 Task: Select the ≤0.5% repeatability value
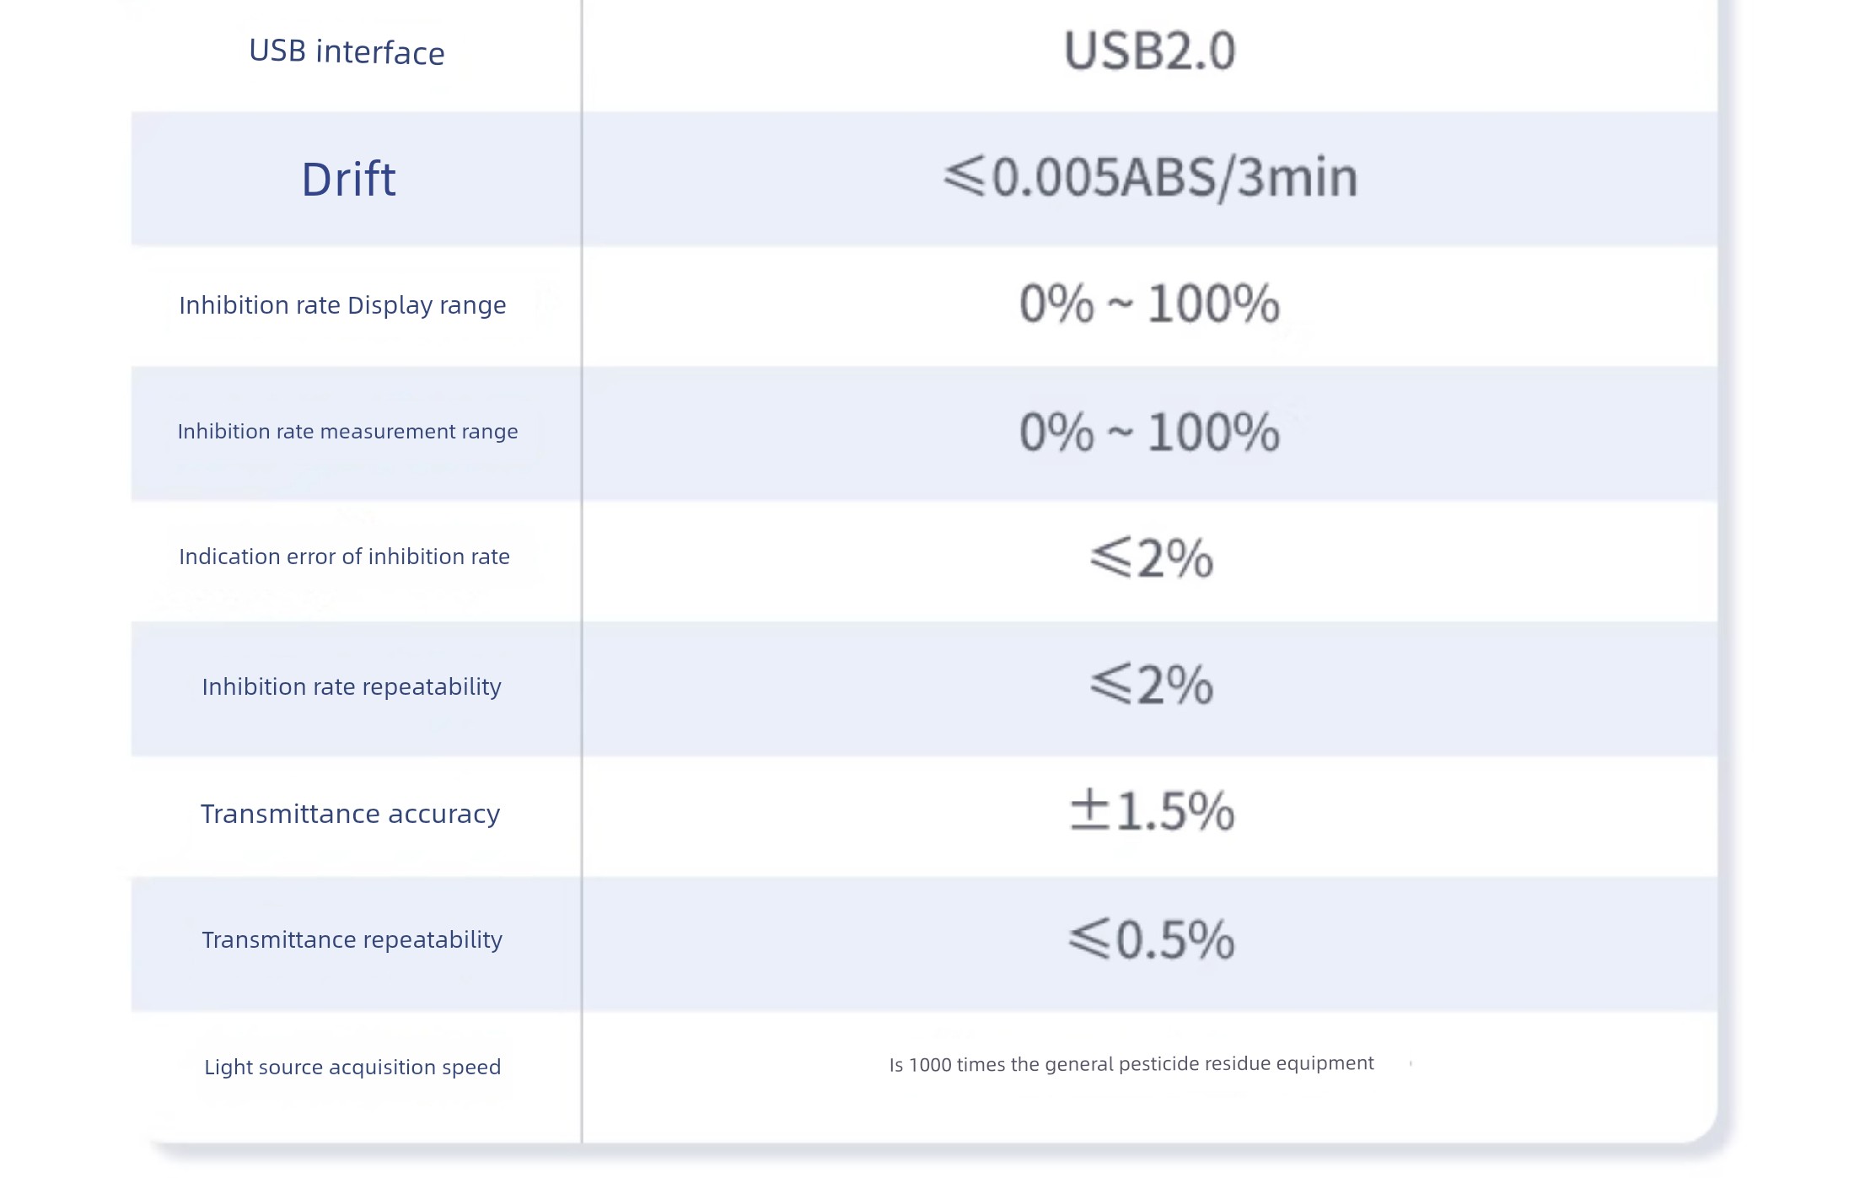[x=1151, y=939]
